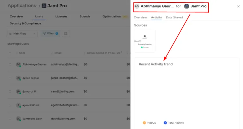Go to the Licenses tab

coord(61,16)
